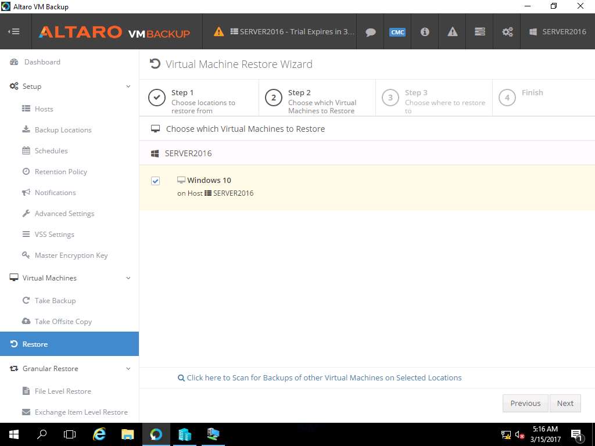
Task: Go back to Step 1 of wizard
Action: coord(199,98)
